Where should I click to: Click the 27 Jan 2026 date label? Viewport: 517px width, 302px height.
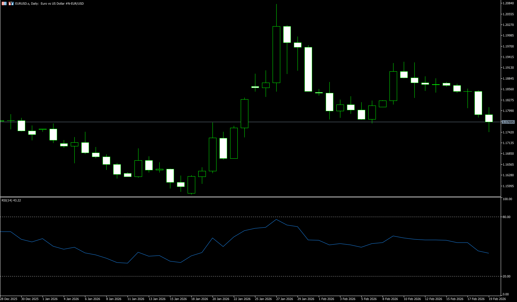pos(285,299)
